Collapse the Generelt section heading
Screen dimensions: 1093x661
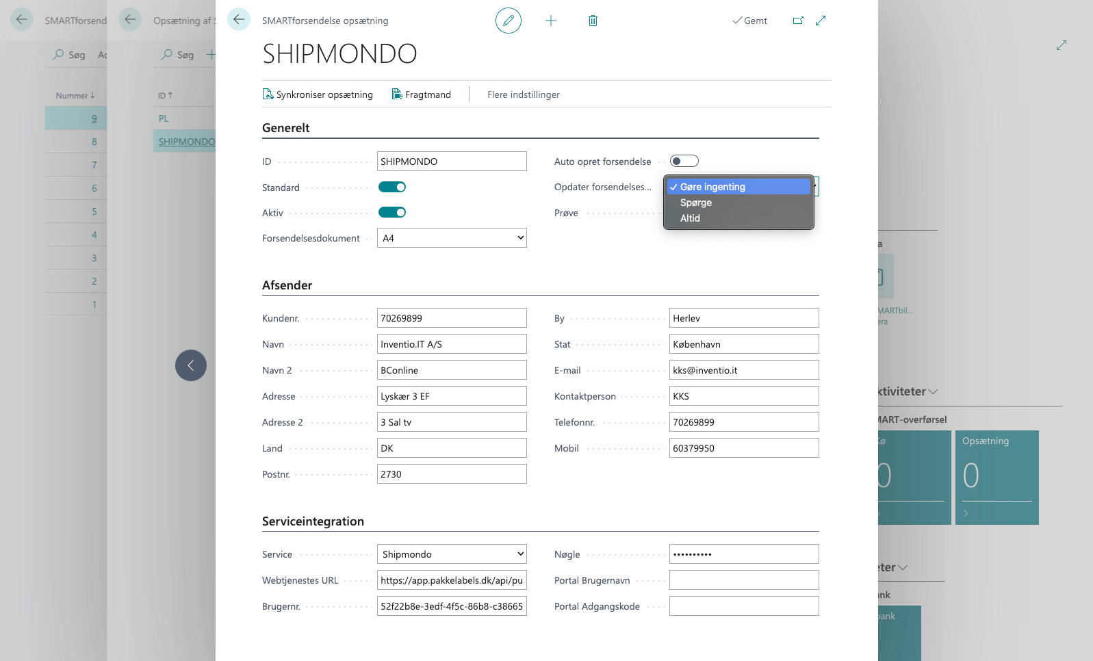(x=286, y=128)
